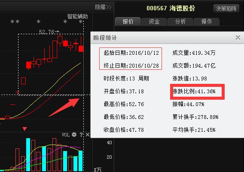Click the 000567 海德股份 stock title
Screen dimensions: 244x172
coord(171,8)
